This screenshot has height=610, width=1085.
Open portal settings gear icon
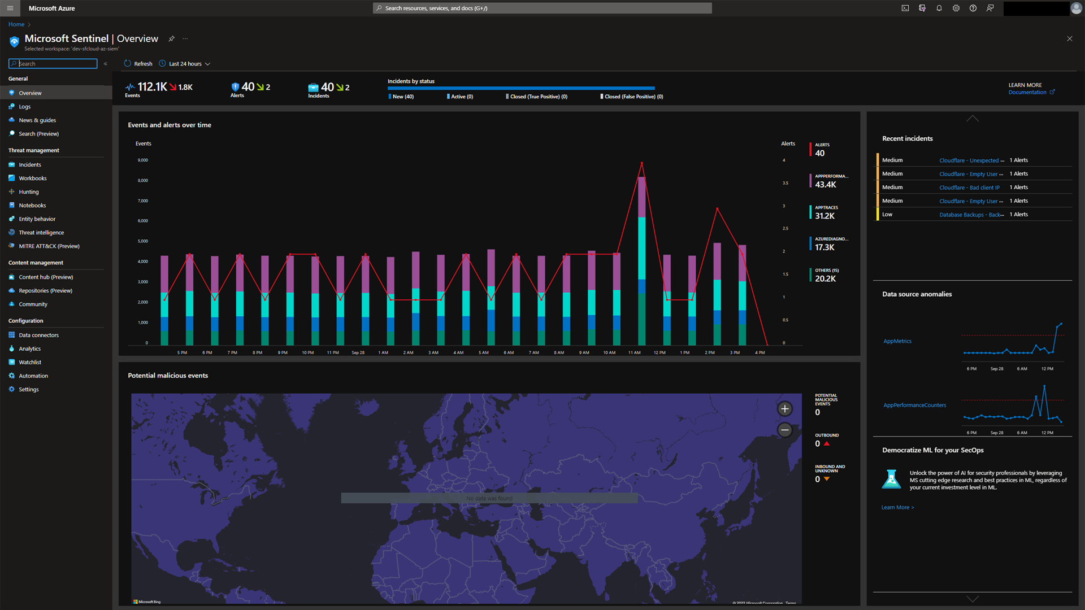pyautogui.click(x=956, y=8)
